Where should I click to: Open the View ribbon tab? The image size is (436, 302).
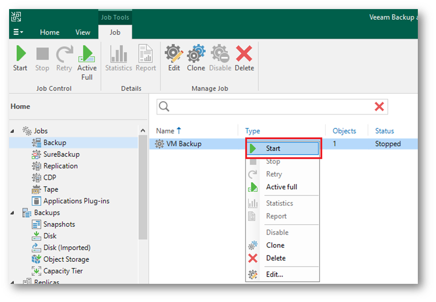pos(83,32)
